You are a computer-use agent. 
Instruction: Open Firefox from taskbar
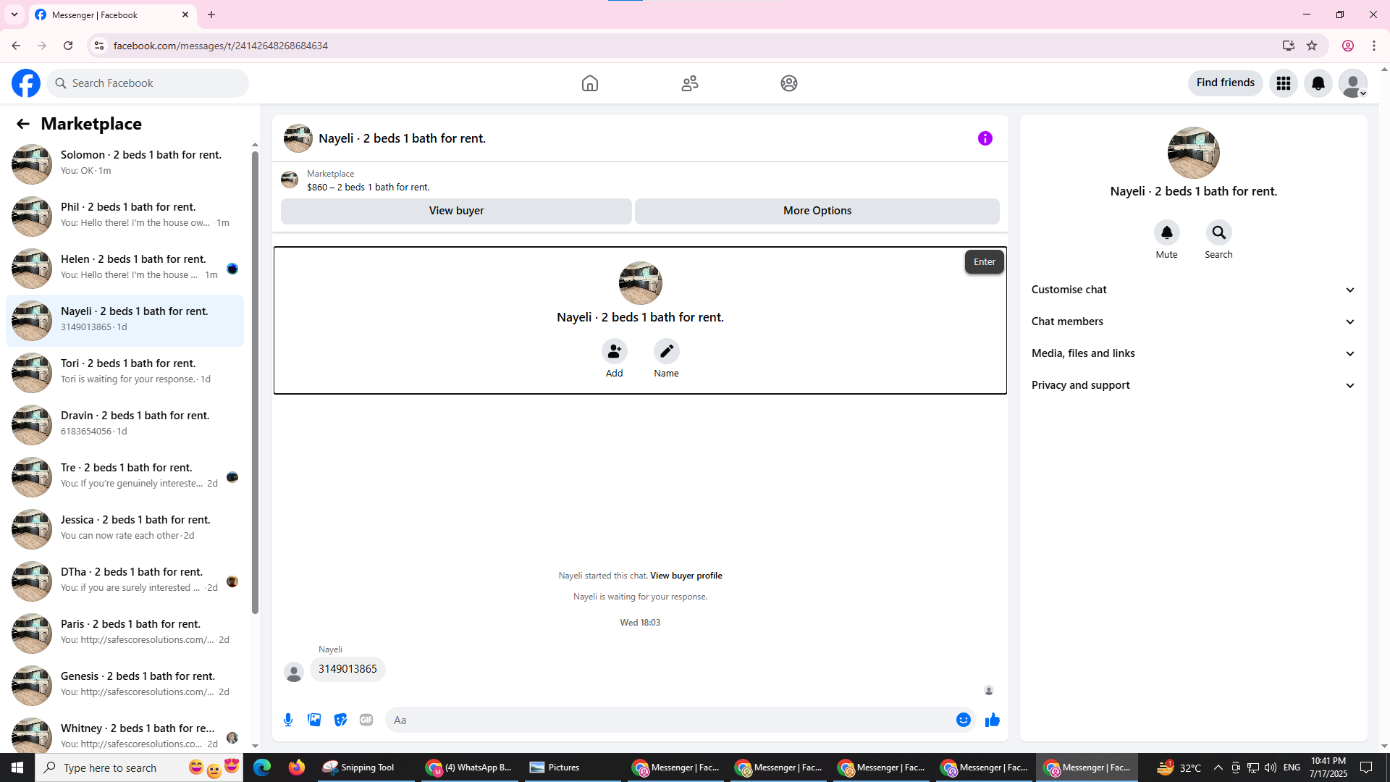[297, 768]
